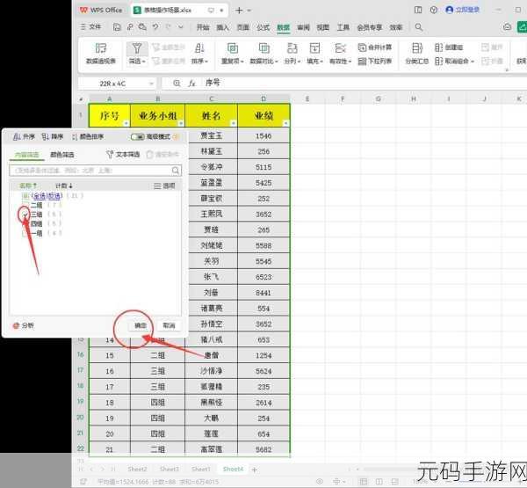Viewport: 527px width, 488px height.
Task: Select the Sheet3 worksheet tab
Action: click(x=169, y=470)
